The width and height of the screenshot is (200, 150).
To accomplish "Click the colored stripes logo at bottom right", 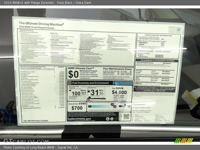I will (x=184, y=140).
